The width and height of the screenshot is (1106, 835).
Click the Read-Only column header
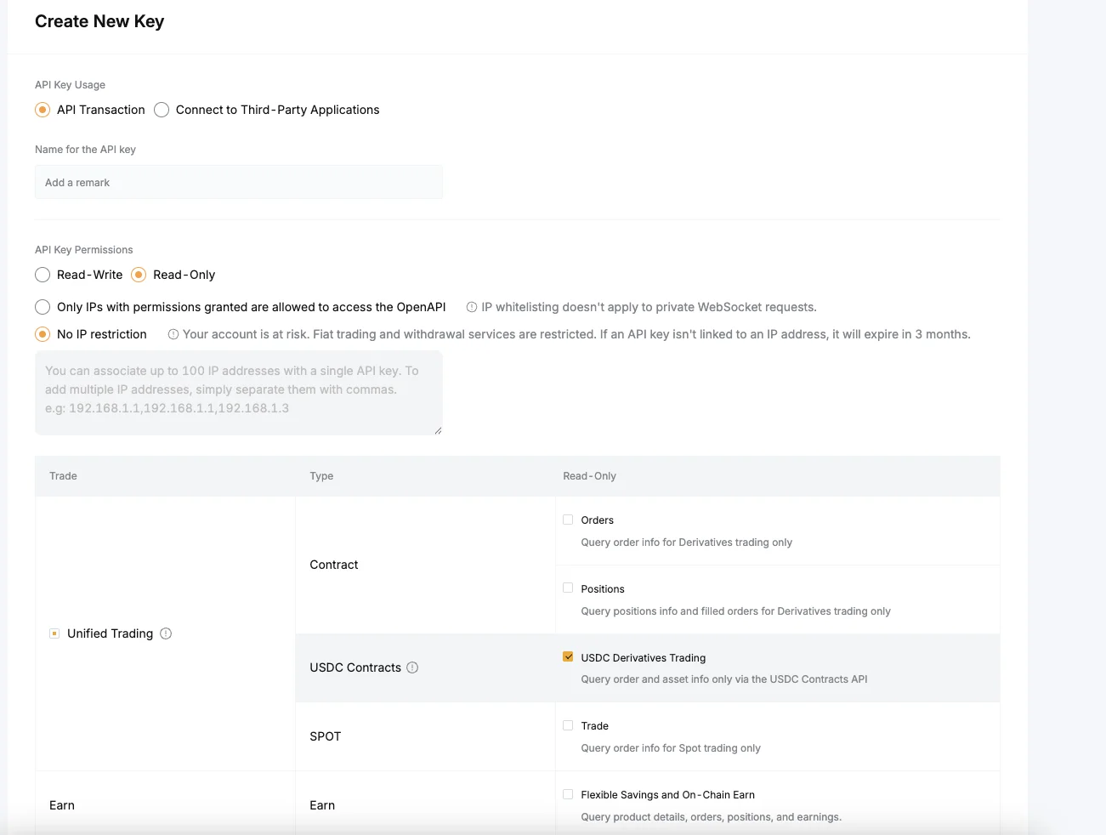[x=589, y=476]
